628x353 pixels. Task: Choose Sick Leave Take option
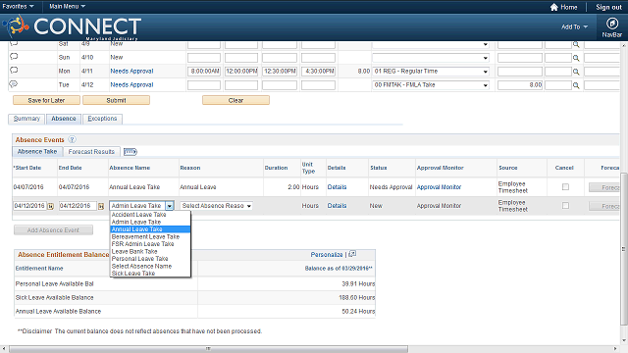pyautogui.click(x=150, y=273)
